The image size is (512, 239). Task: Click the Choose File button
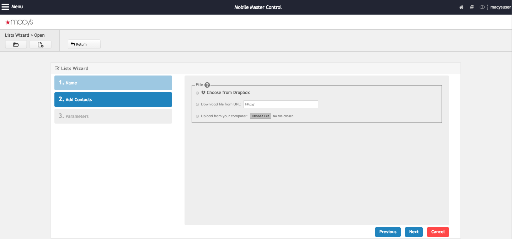tap(261, 116)
